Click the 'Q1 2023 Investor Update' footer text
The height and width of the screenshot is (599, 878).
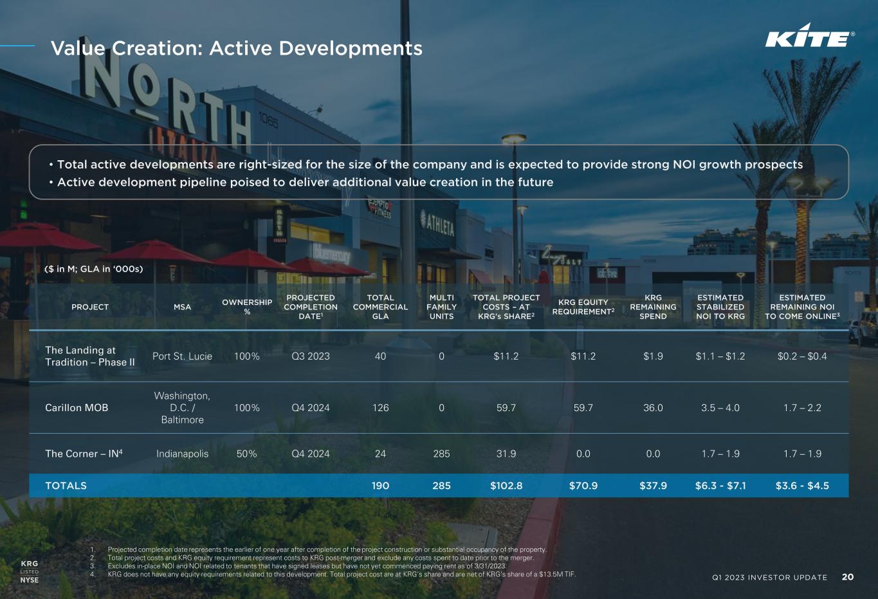pyautogui.click(x=769, y=578)
